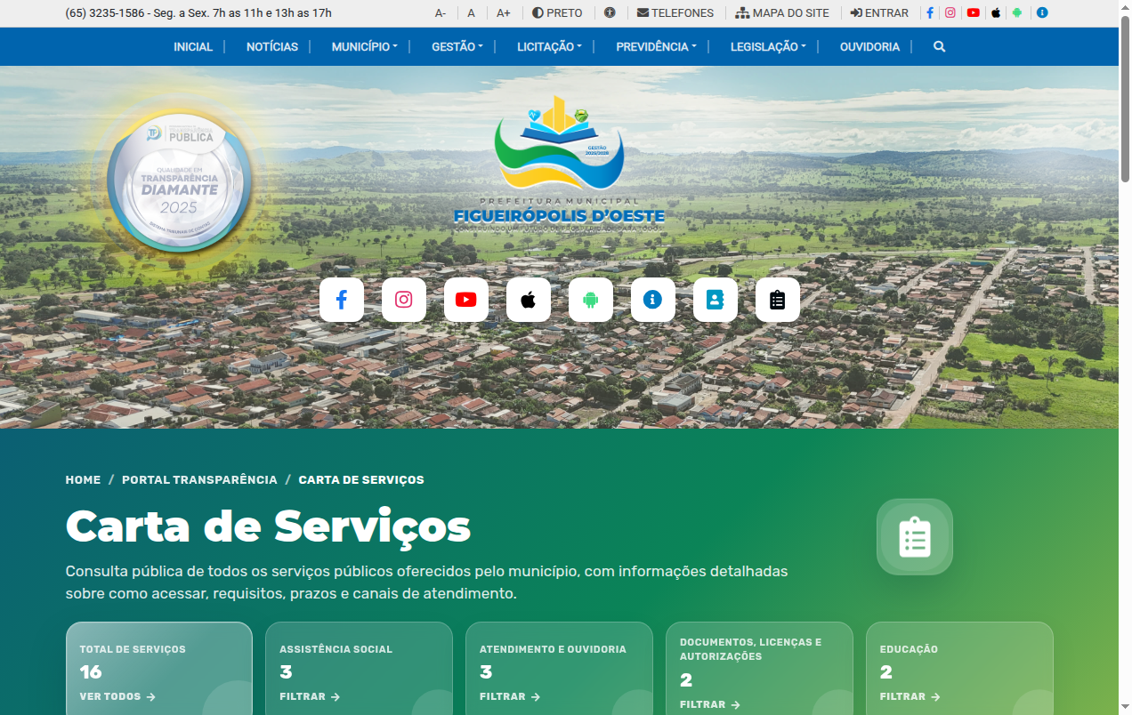Image resolution: width=1132 pixels, height=715 pixels.
Task: Click FILTRAR in Educação card
Action: tap(910, 697)
